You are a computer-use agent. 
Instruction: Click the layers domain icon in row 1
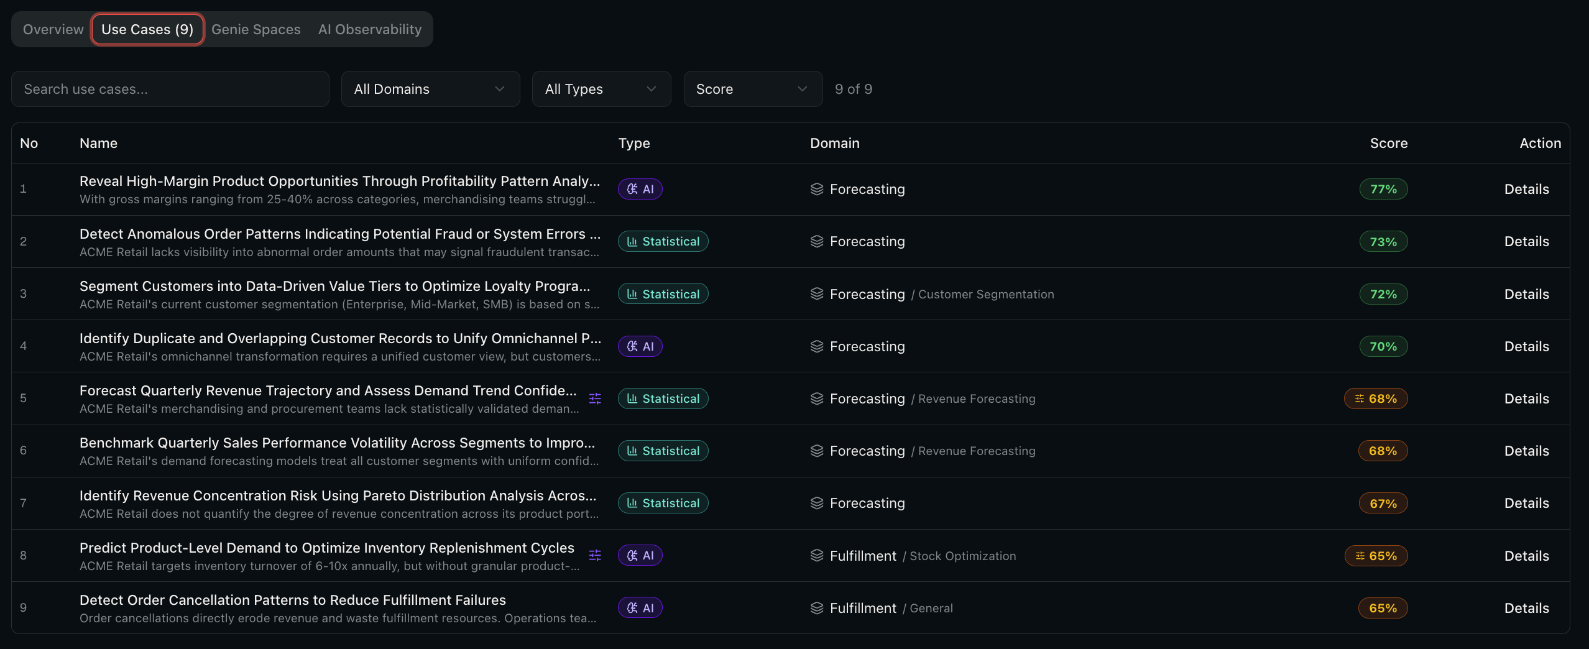pyautogui.click(x=817, y=189)
